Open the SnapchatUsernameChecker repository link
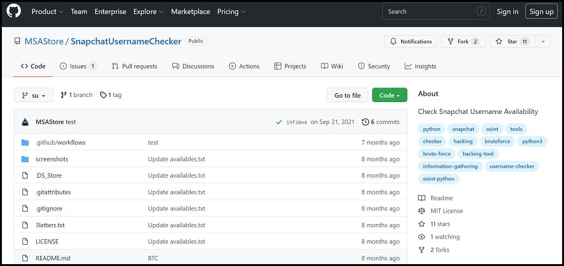The image size is (564, 266). pyautogui.click(x=126, y=41)
